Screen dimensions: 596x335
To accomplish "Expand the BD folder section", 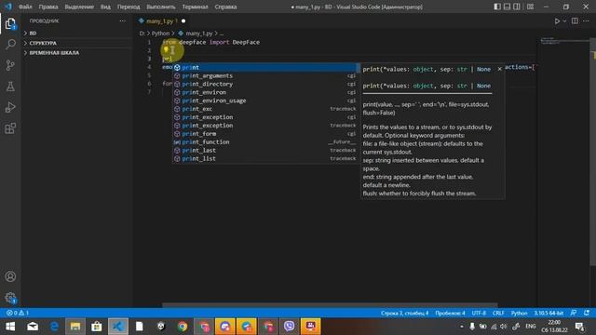I will 76,33.
